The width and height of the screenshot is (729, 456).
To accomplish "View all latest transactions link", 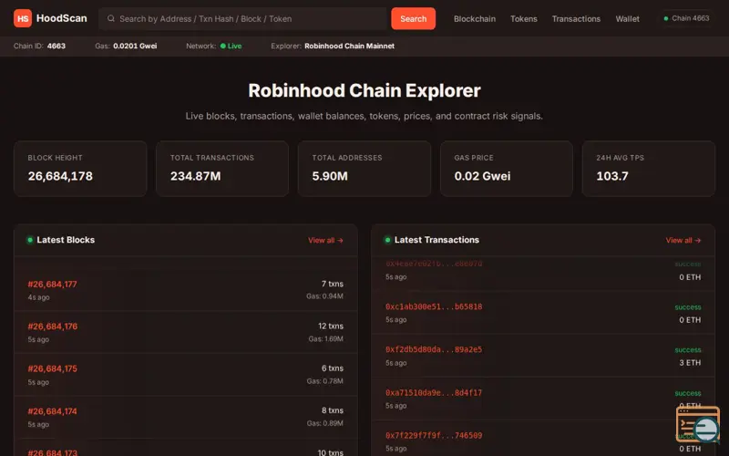I will (683, 240).
